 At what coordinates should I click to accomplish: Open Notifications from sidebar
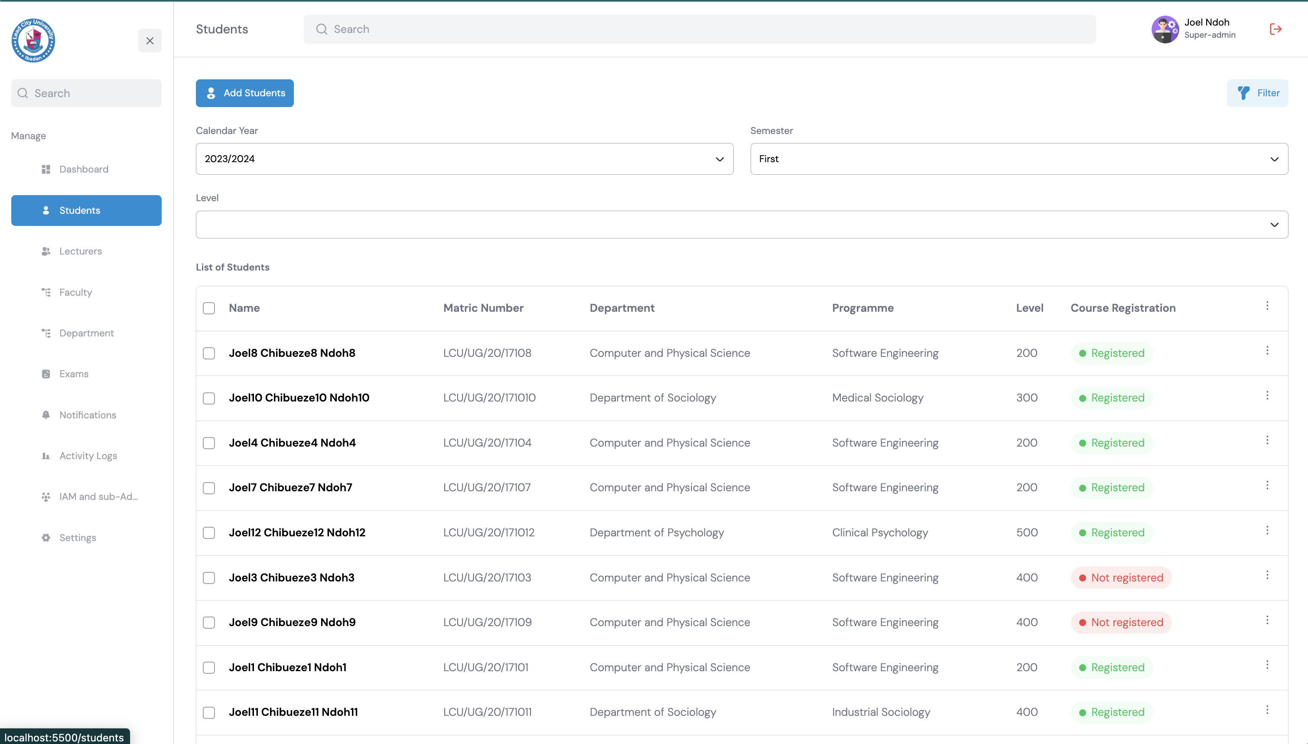tap(86, 415)
